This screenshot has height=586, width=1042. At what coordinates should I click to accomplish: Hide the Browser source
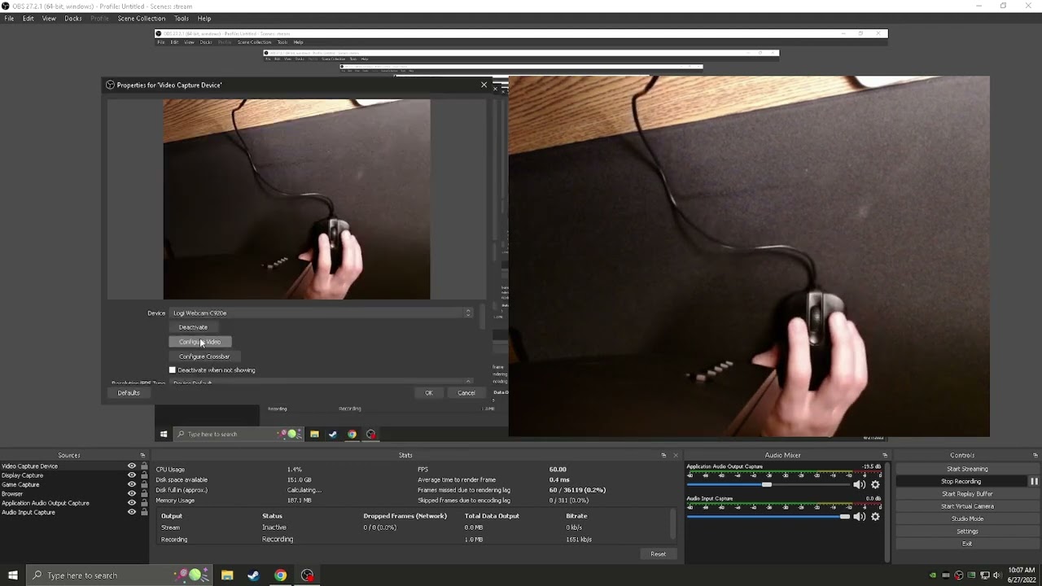[131, 494]
